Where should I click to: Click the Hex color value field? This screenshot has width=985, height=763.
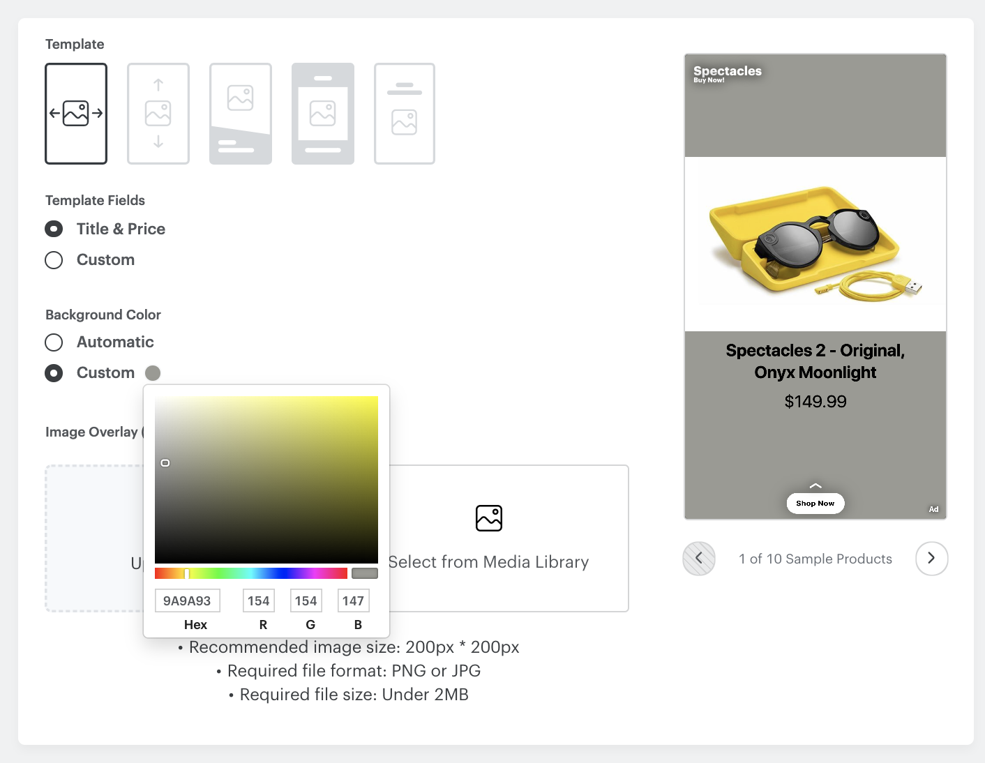[x=187, y=600]
